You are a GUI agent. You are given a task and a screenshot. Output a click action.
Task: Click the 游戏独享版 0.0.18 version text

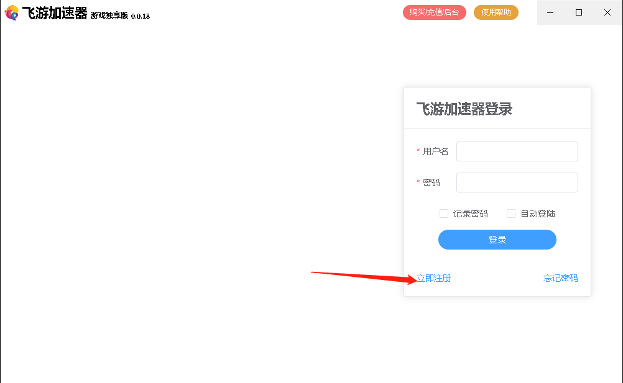tap(120, 16)
